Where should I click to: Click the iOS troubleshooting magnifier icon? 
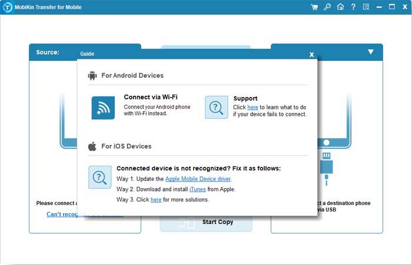[x=100, y=177]
